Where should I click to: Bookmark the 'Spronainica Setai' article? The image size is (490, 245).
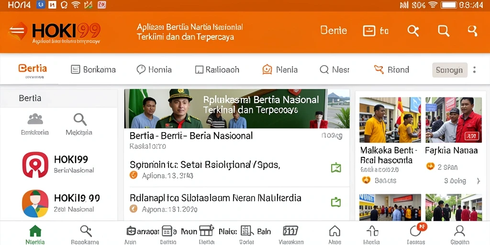pos(335,168)
